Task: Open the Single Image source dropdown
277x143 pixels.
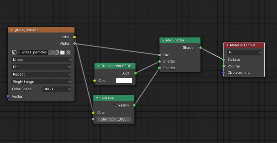Action: click(x=41, y=82)
